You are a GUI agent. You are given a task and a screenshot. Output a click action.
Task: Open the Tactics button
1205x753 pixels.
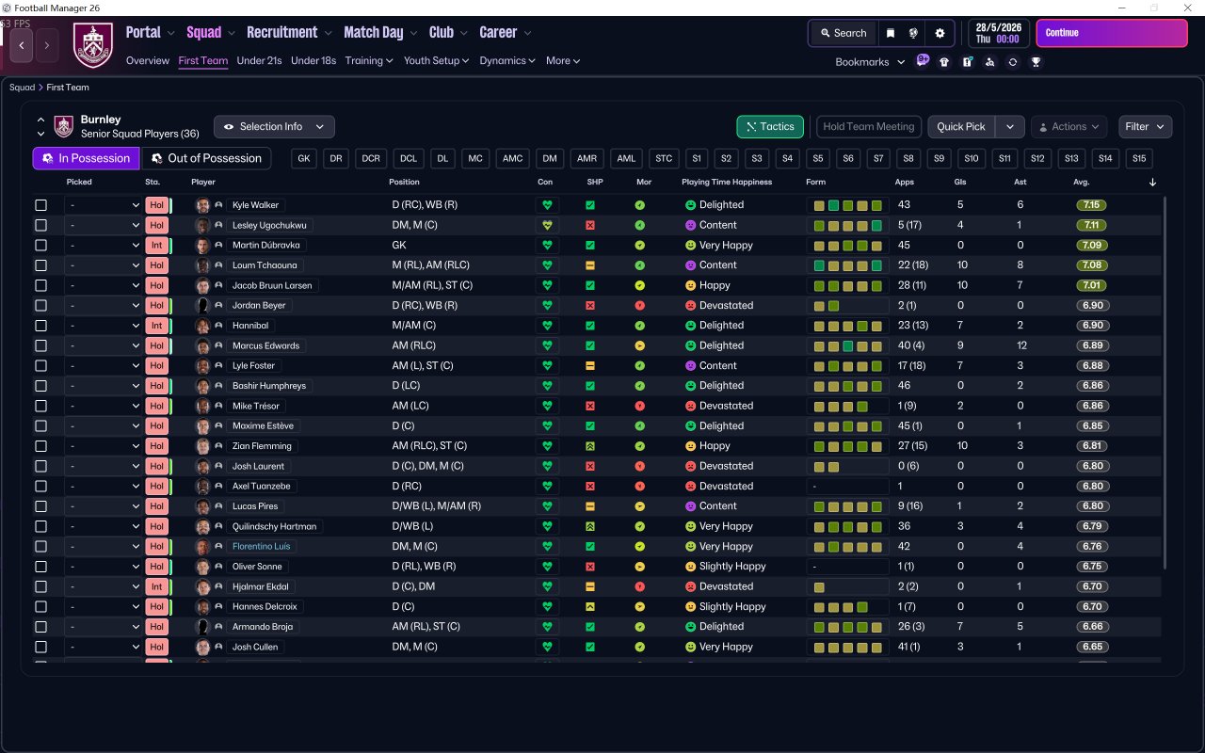point(770,126)
